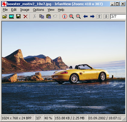Click the Zoom Out magnifier

pyautogui.click(x=78, y=16)
